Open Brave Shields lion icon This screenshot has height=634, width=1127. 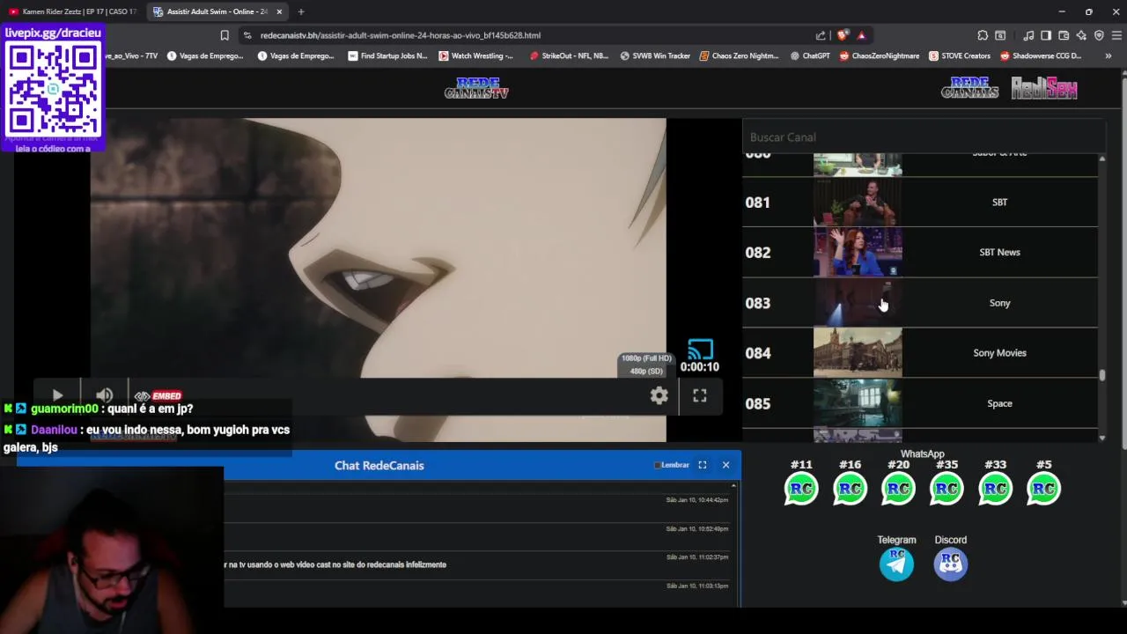843,35
